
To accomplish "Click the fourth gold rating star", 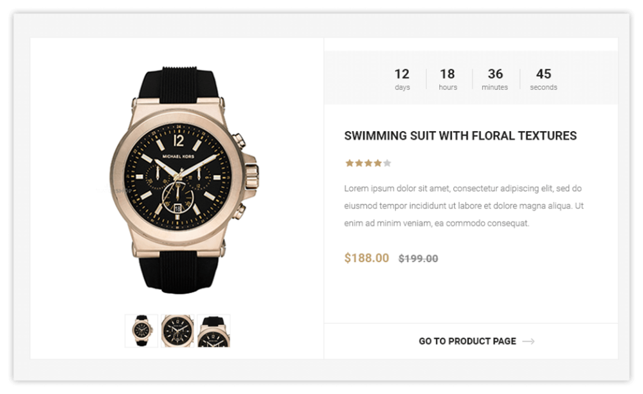I will pos(377,163).
